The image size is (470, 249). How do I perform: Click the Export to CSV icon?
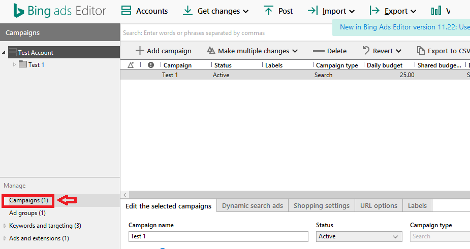coord(421,51)
